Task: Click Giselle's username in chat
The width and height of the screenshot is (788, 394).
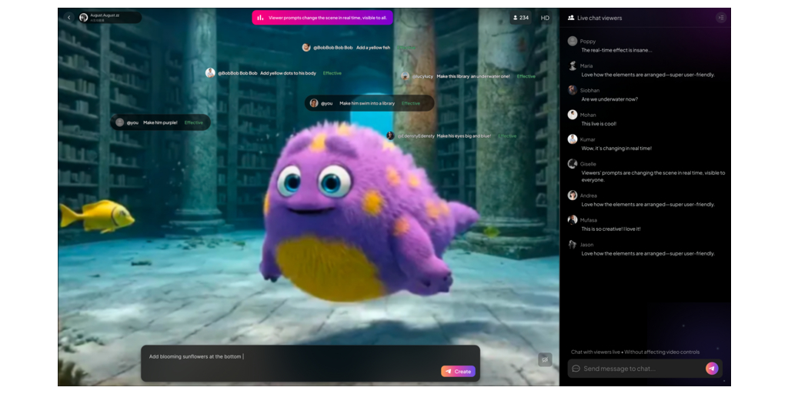Action: point(588,164)
